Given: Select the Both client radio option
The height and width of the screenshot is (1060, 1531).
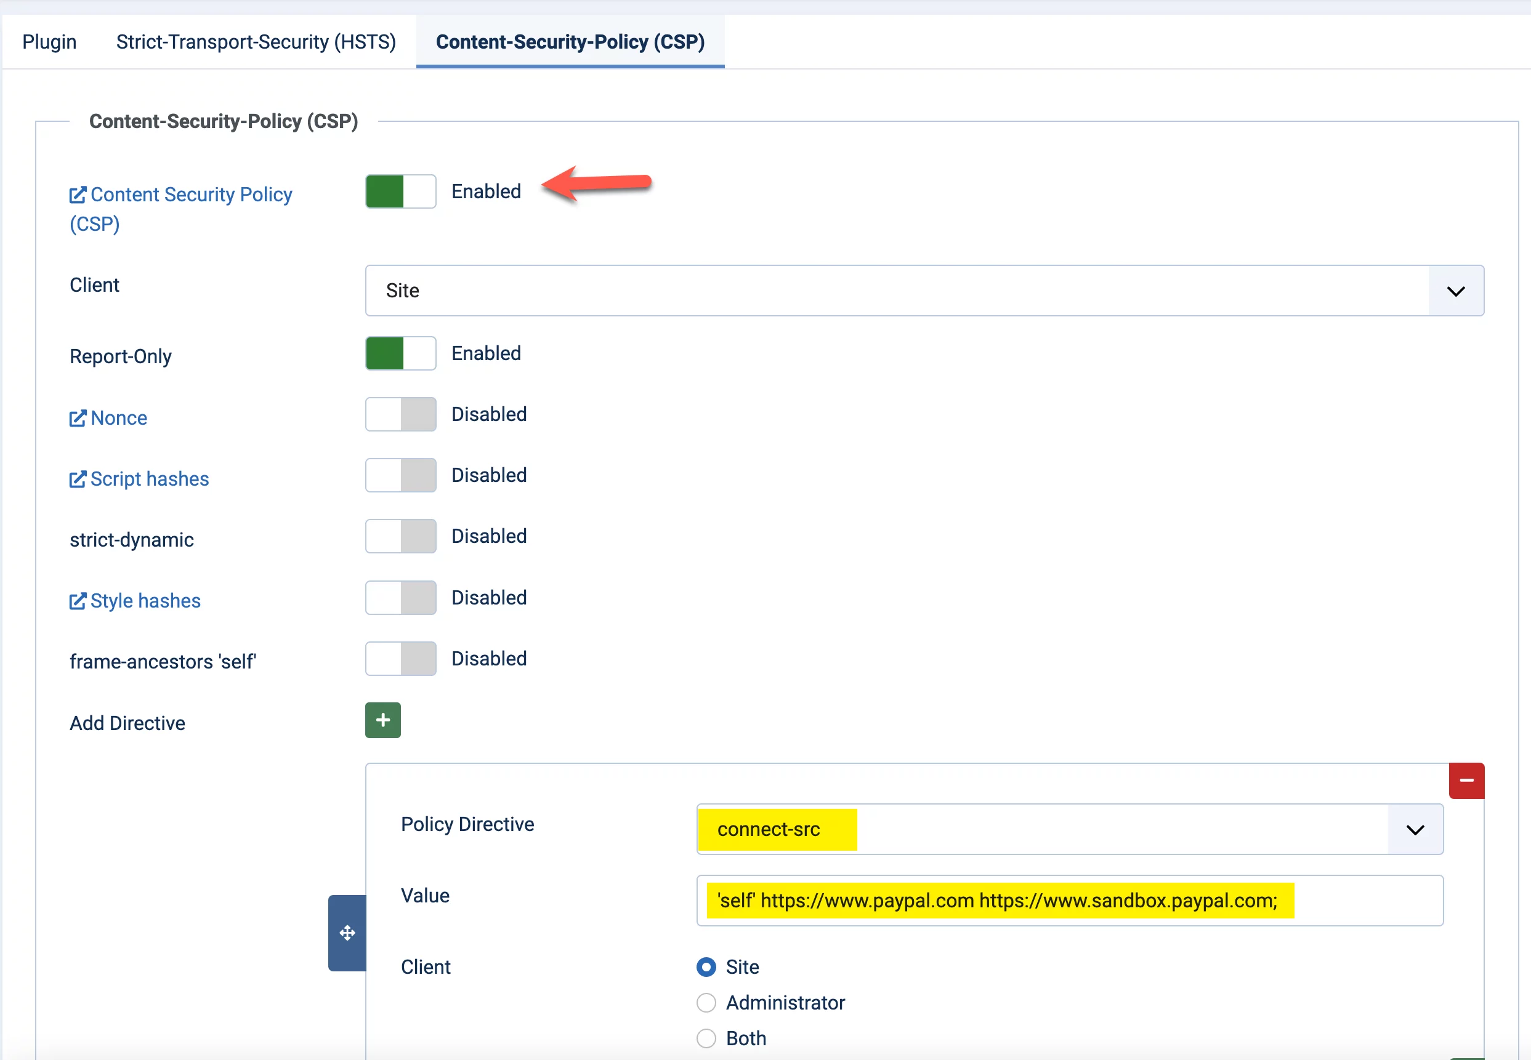Looking at the screenshot, I should 706,1038.
